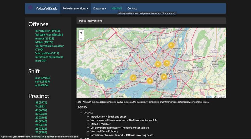Click the Longueuil label on the map
Image resolution: width=251 pixels, height=139 pixels.
coord(183,70)
